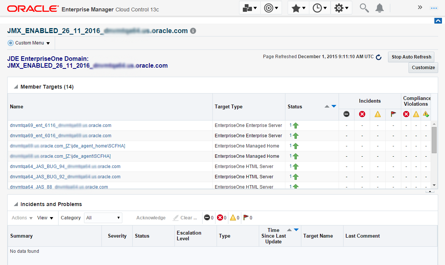This screenshot has height=265, width=445.
Task: Collapse the header with blue arrow button
Action: [438, 21]
